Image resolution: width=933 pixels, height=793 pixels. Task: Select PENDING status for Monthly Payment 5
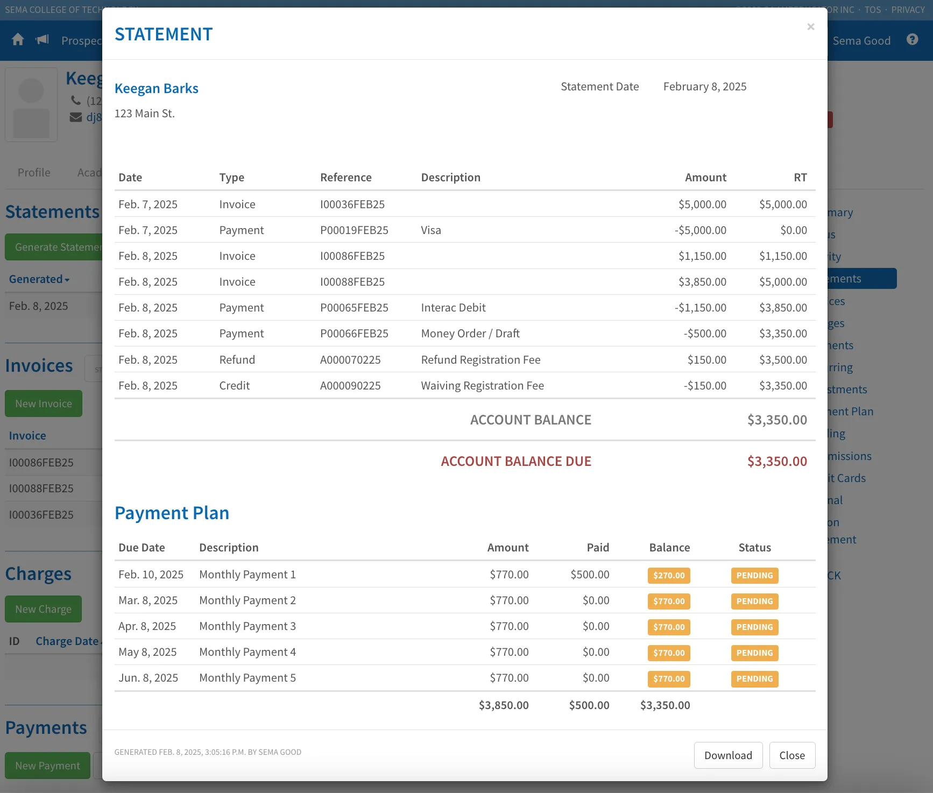tap(754, 678)
